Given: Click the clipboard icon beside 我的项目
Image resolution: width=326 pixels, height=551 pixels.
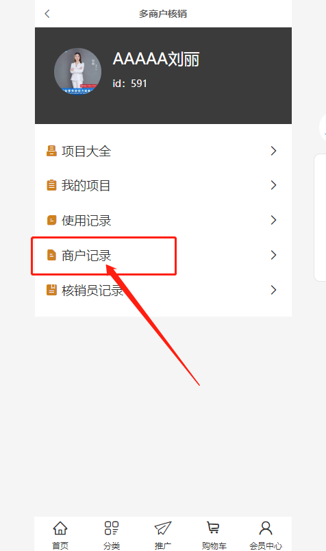Looking at the screenshot, I should [51, 185].
